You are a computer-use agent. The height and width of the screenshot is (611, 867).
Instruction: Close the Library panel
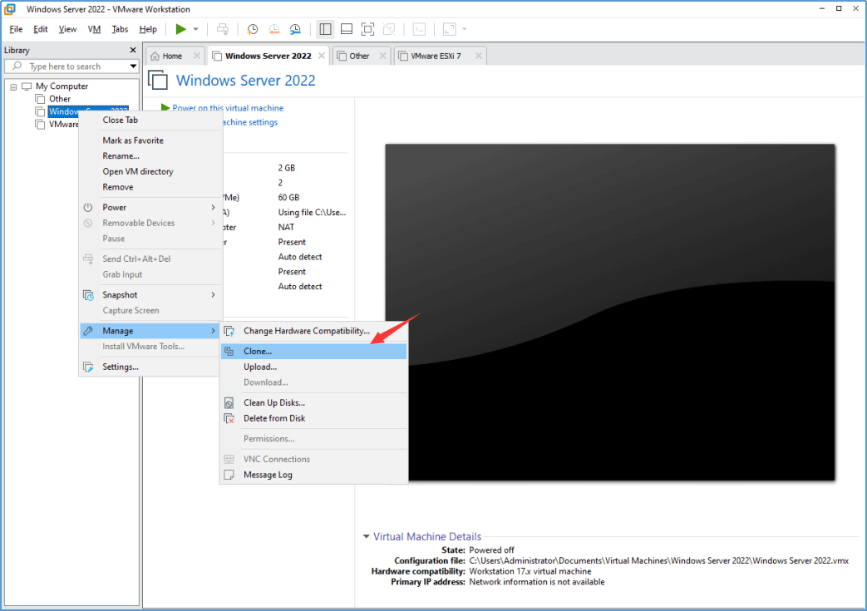(132, 51)
